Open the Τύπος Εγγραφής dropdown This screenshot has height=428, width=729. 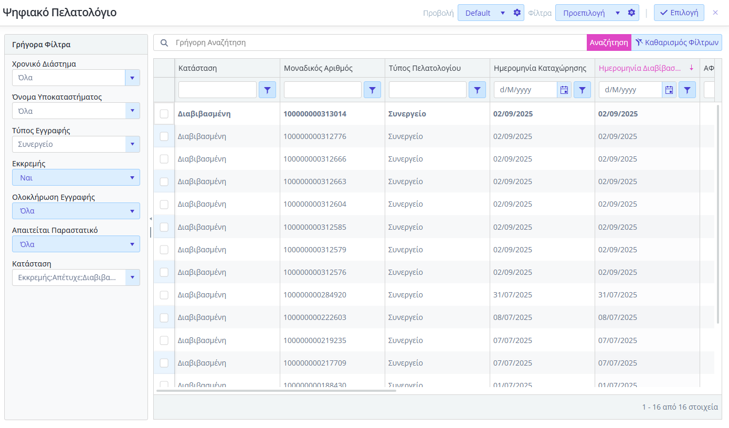pos(132,144)
